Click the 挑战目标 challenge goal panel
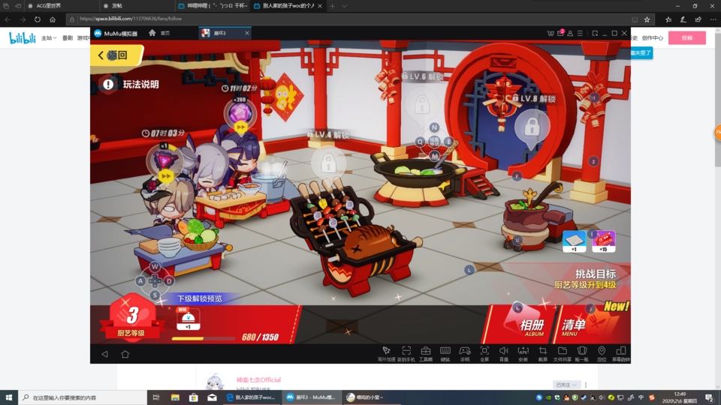Screen dimensions: 721x405 [x=587, y=279]
